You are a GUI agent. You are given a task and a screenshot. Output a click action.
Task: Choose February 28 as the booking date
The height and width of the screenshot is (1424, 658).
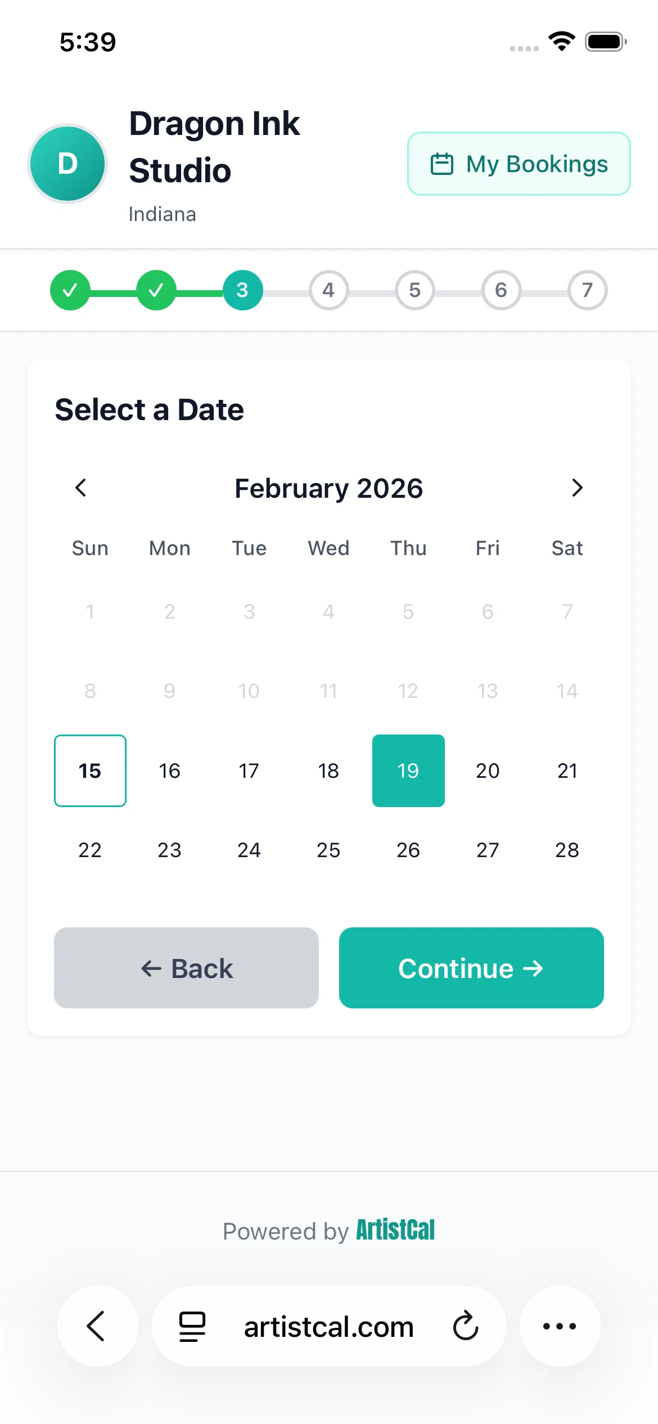pyautogui.click(x=567, y=850)
